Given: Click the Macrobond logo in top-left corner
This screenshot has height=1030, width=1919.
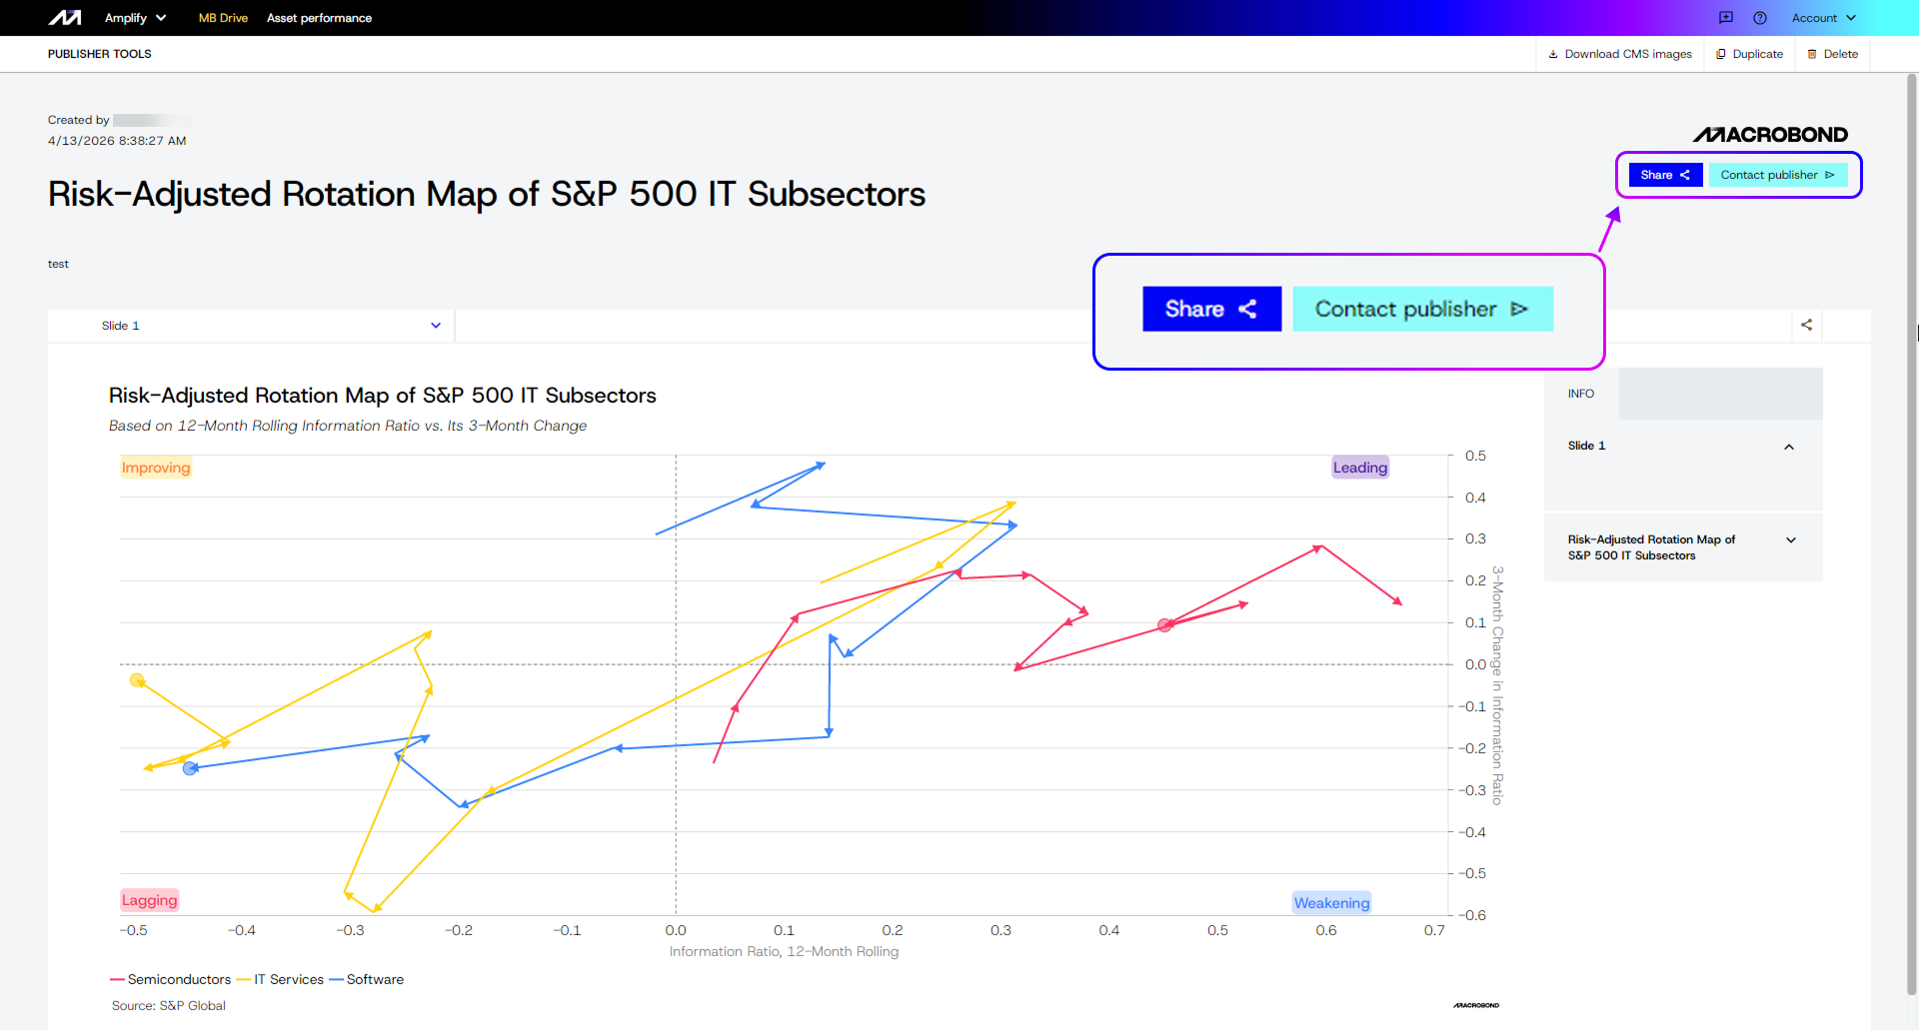Looking at the screenshot, I should [65, 18].
